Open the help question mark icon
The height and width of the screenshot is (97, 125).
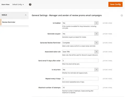click(x=30, y=4)
